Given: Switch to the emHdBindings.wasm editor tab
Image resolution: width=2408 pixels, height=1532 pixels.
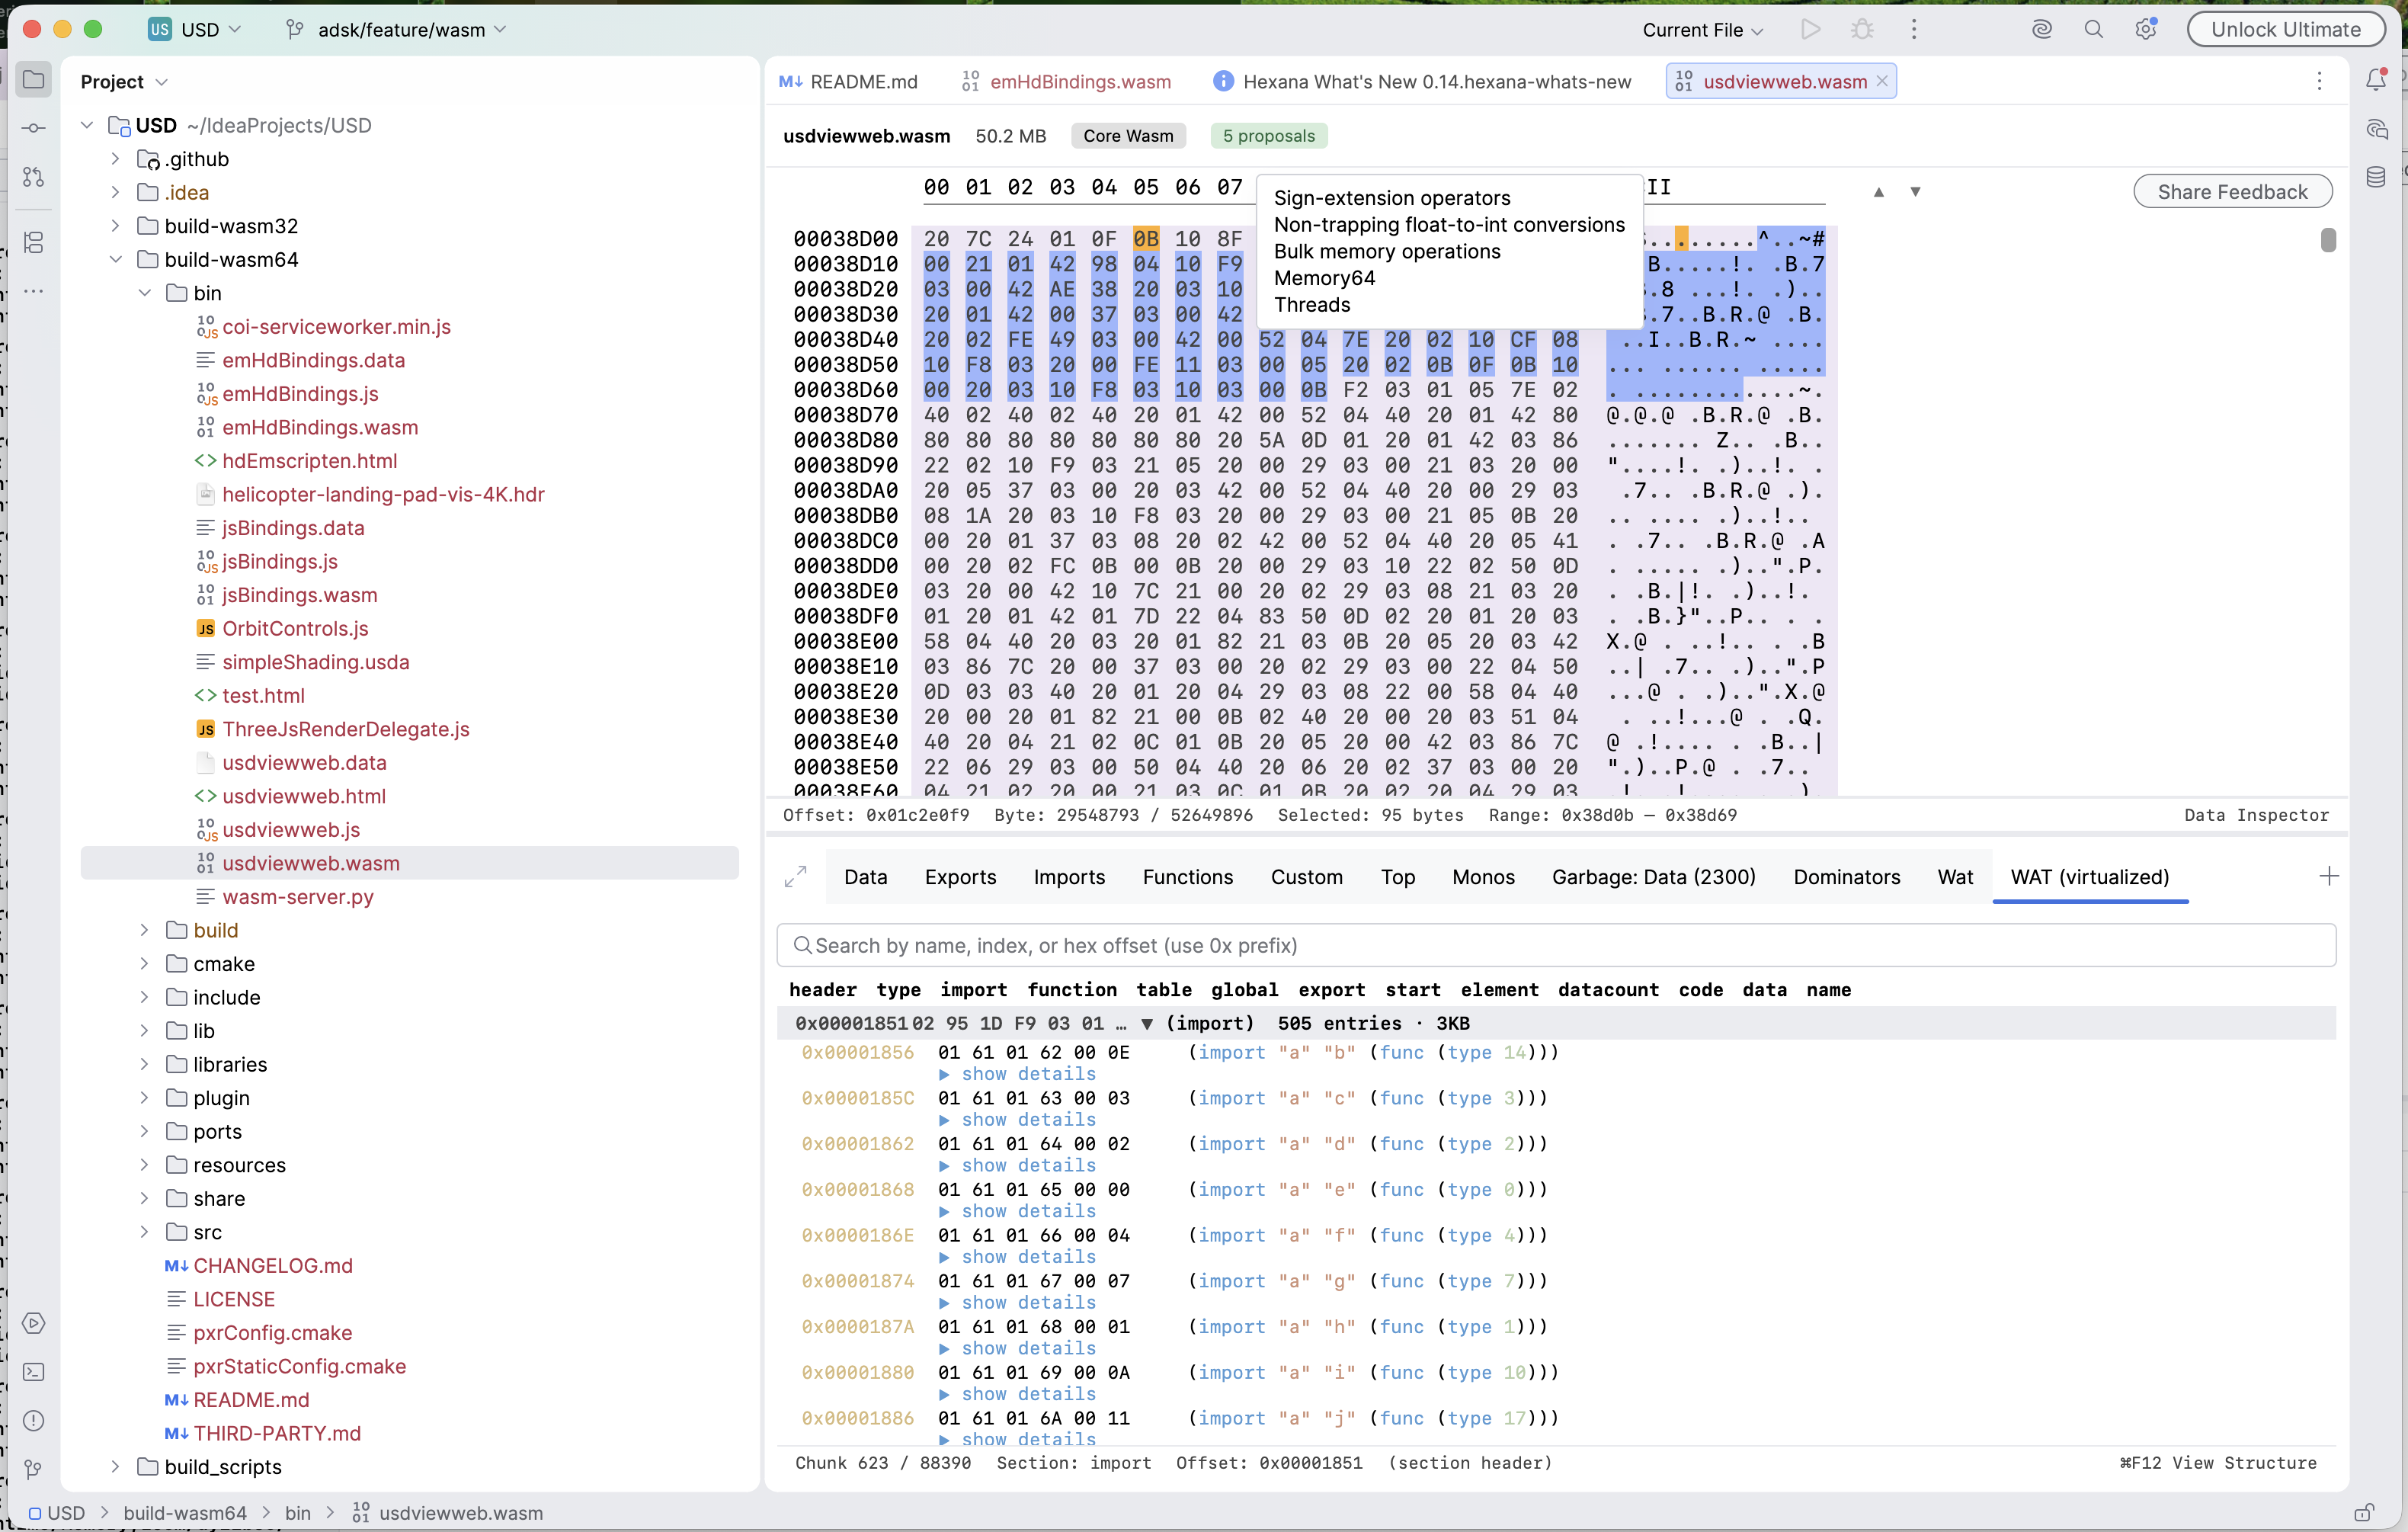Looking at the screenshot, I should (1066, 81).
